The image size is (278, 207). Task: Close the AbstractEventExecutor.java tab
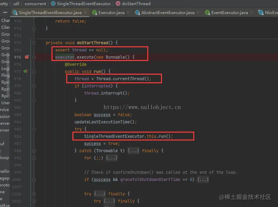click(x=198, y=12)
